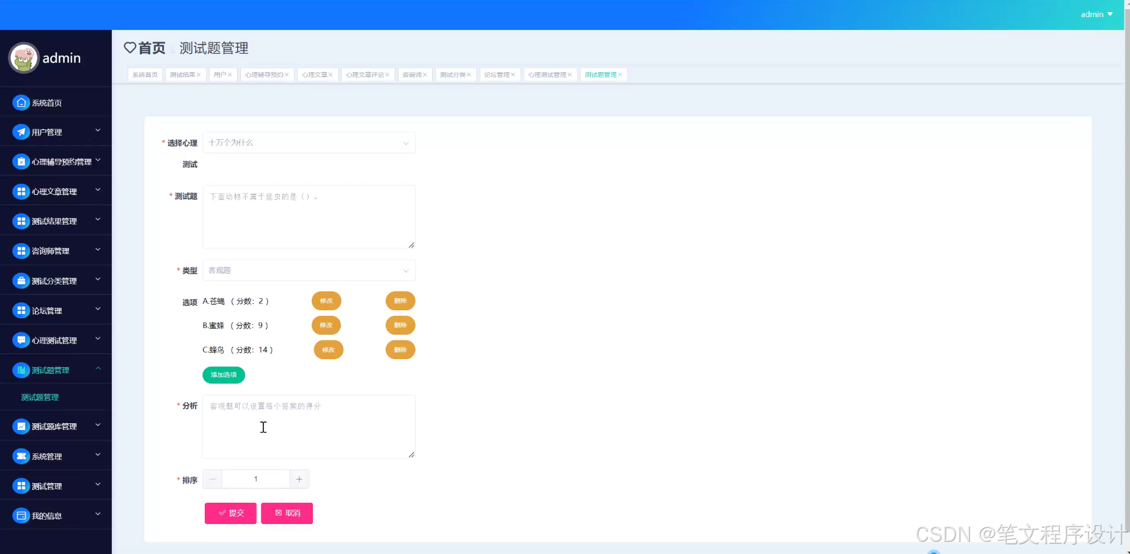Image resolution: width=1130 pixels, height=554 pixels.
Task: Expand the 我的信息 menu chevron
Action: (x=98, y=514)
